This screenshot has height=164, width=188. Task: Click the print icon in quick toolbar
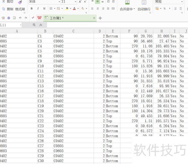click(9, 18)
